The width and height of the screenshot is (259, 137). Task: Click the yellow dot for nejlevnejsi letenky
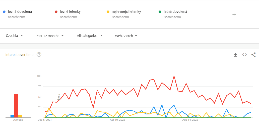pyautogui.click(x=108, y=12)
